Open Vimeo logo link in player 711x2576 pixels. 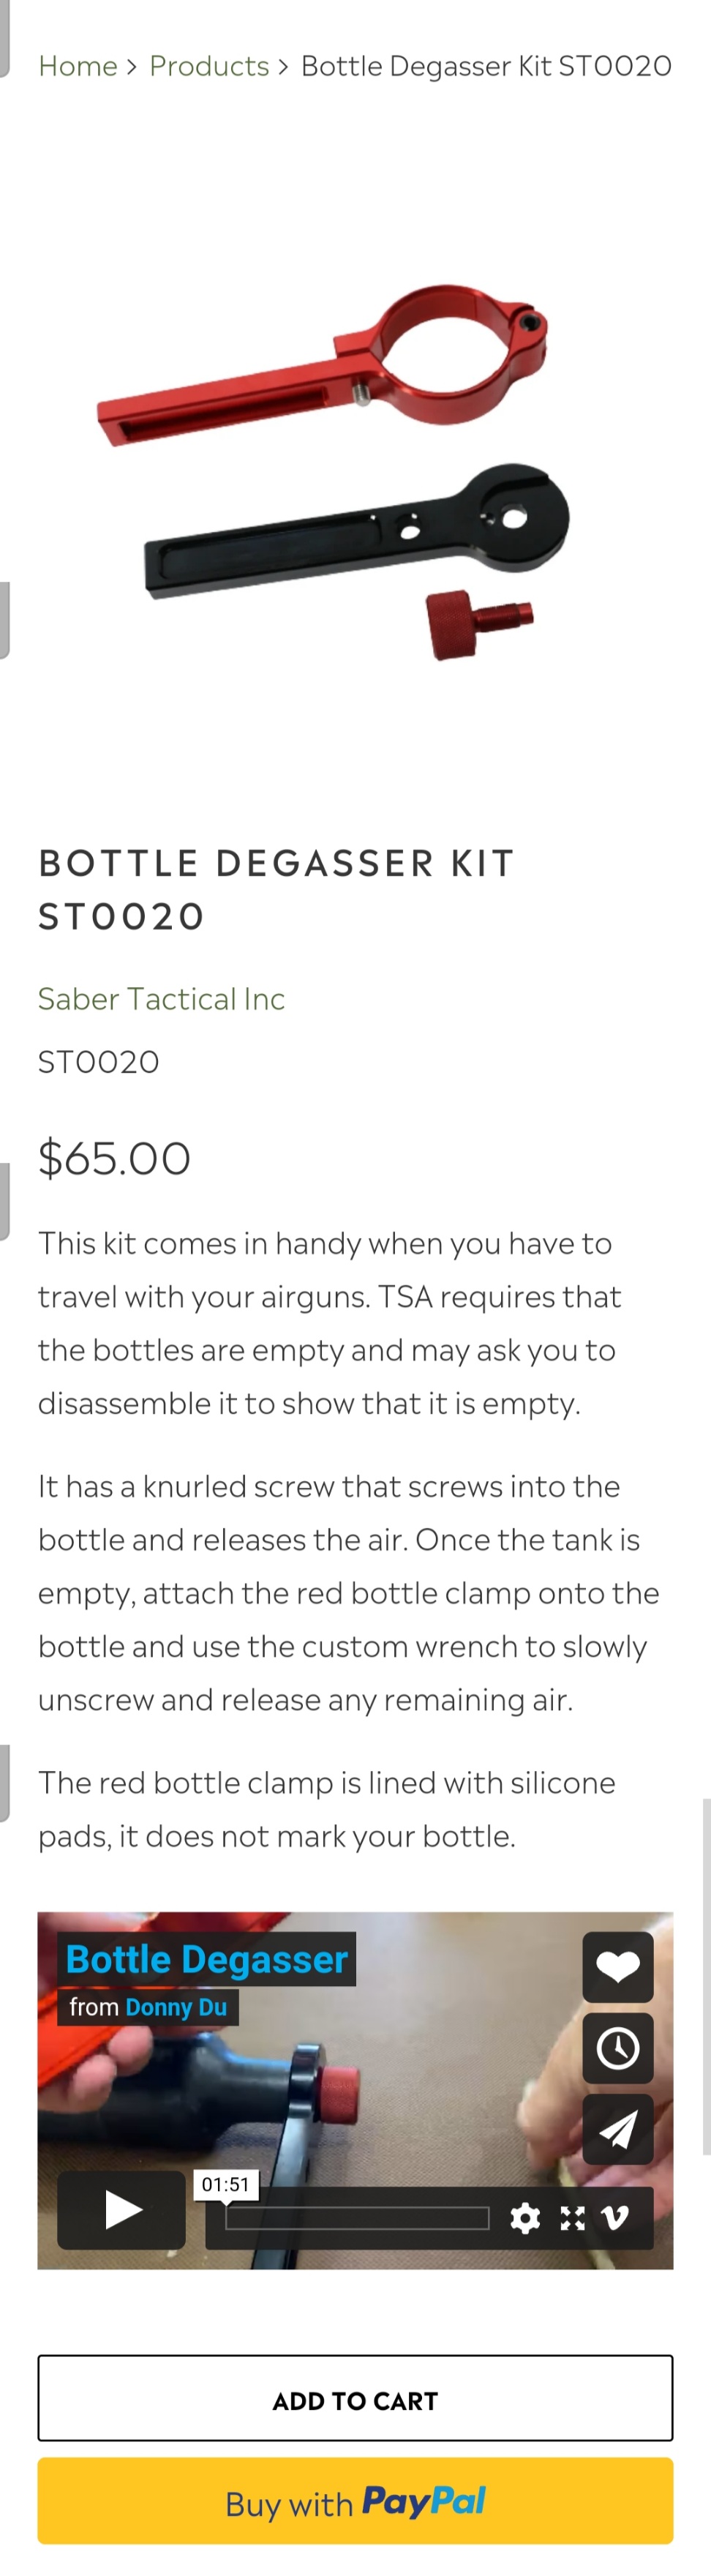pyautogui.click(x=615, y=2218)
